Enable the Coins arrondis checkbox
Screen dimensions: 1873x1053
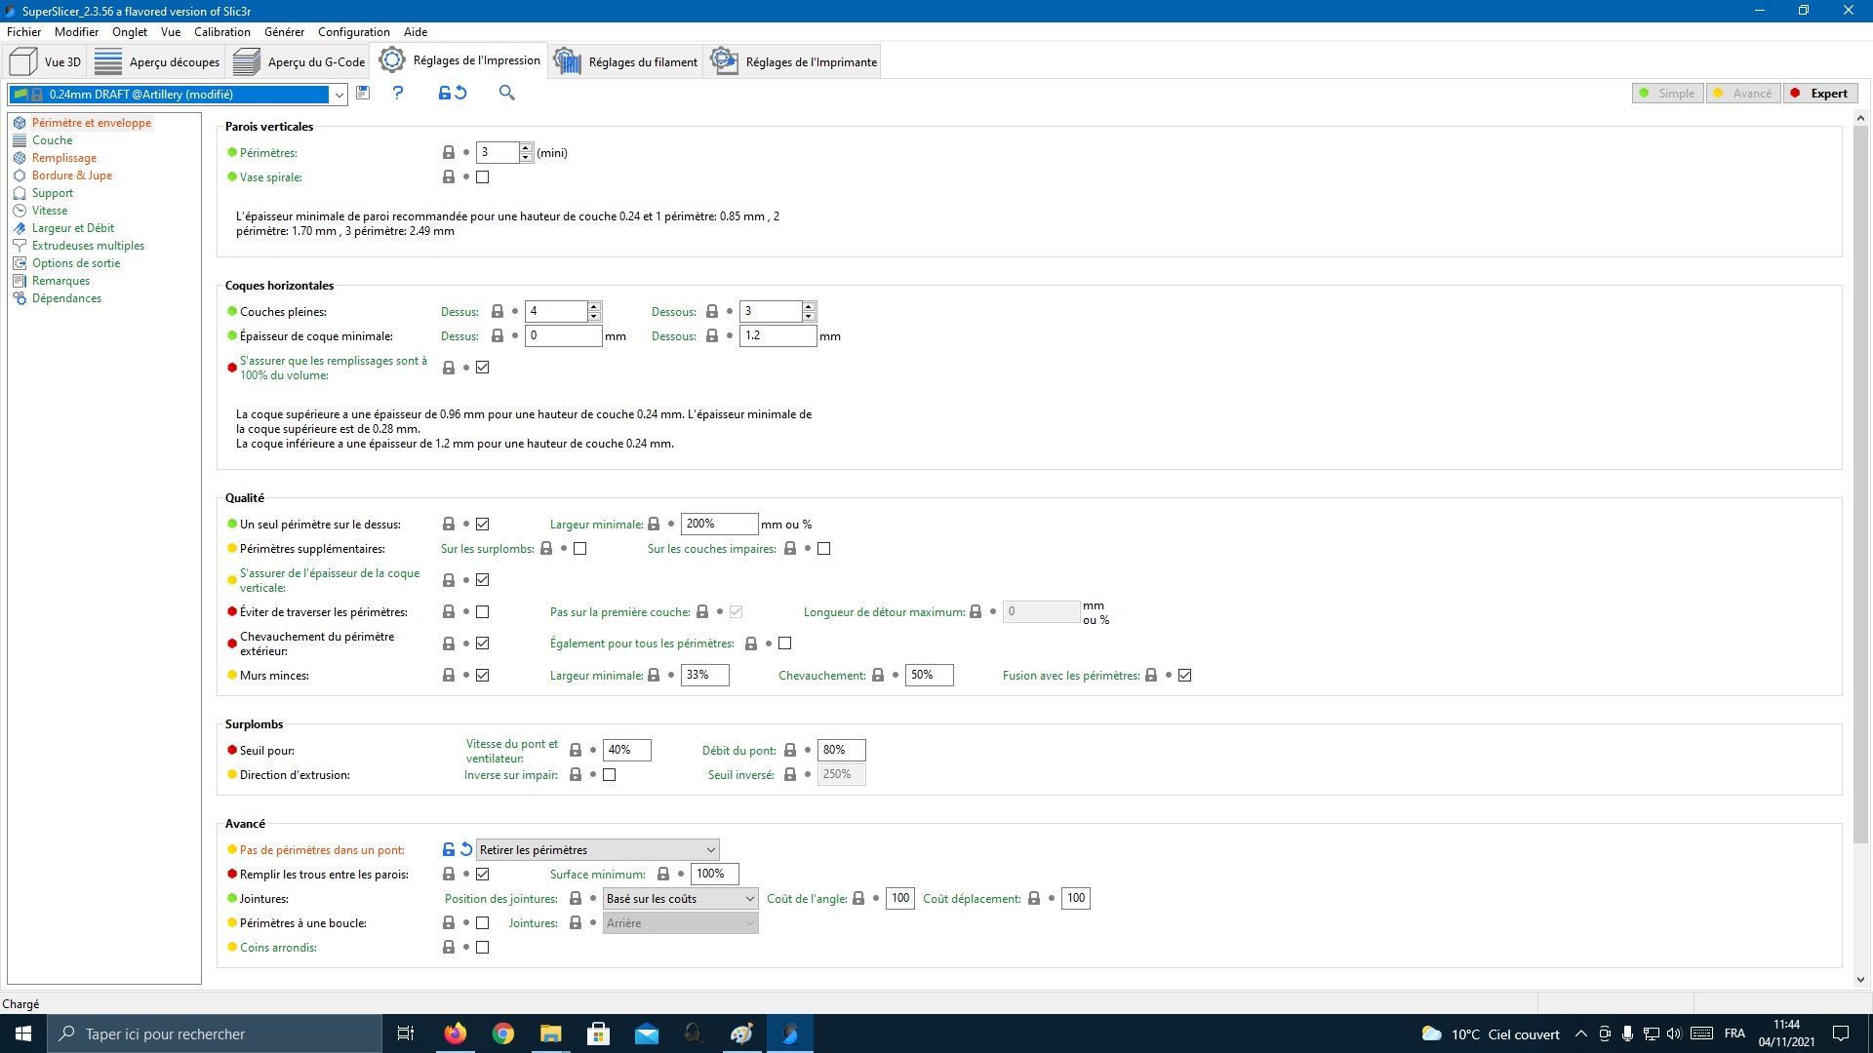point(483,948)
